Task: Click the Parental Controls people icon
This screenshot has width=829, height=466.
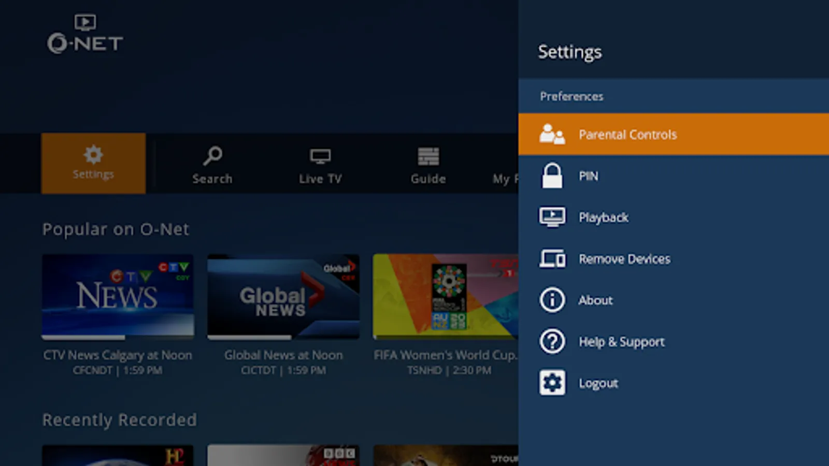Action: tap(552, 134)
